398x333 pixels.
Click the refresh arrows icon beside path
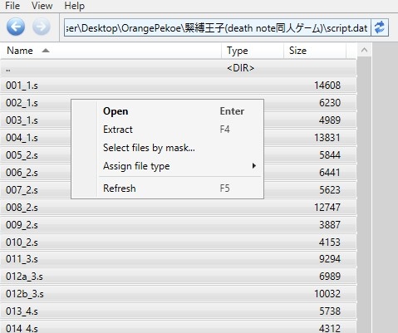point(380,27)
